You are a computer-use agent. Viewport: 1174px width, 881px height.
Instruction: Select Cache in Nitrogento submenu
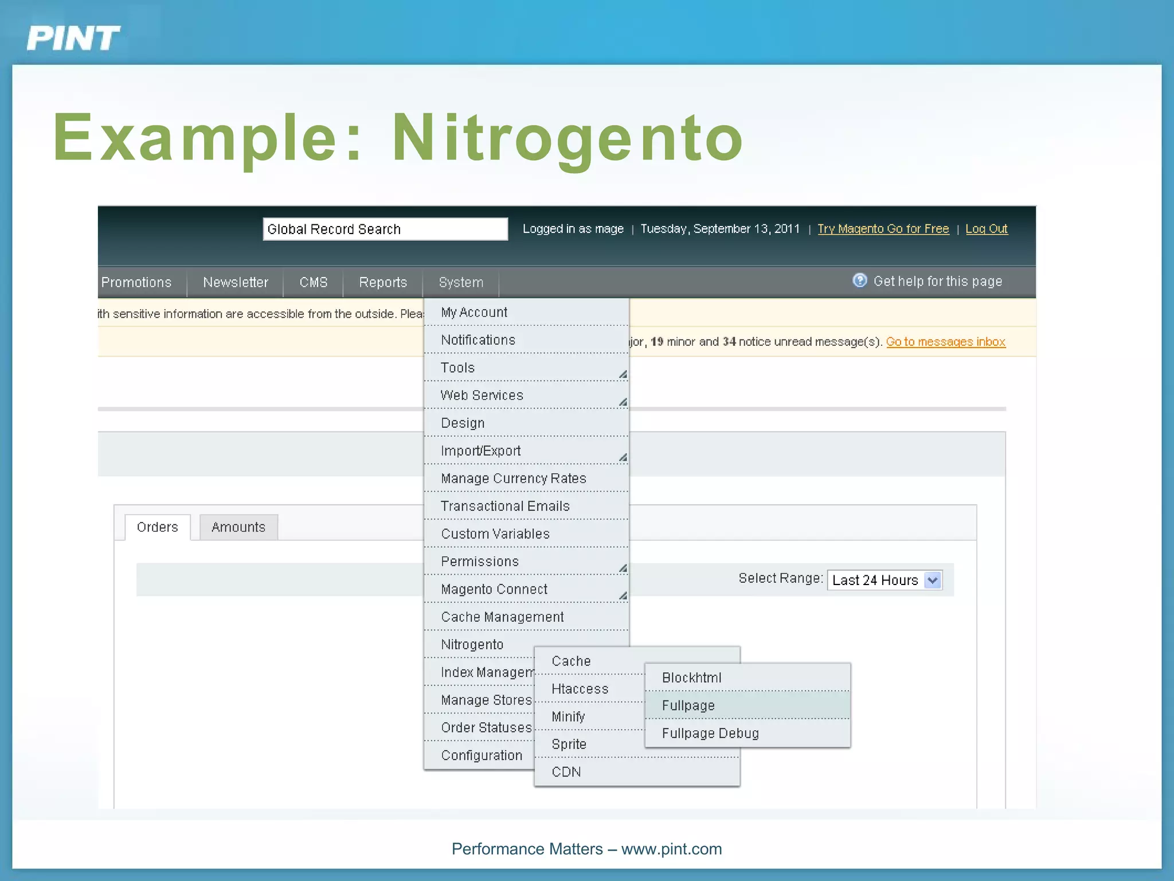(x=589, y=661)
